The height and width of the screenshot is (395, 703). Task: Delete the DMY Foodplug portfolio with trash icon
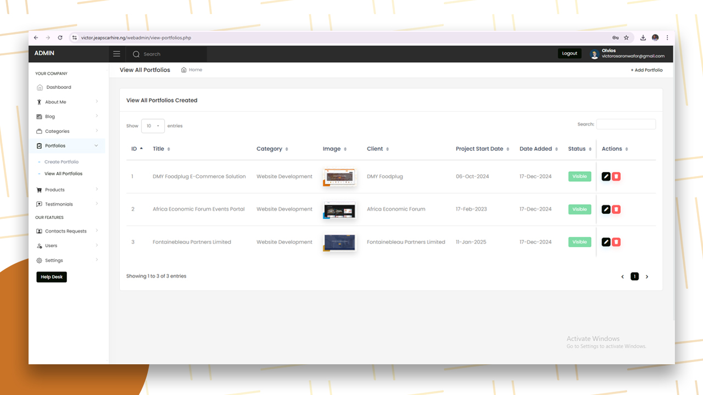point(616,177)
